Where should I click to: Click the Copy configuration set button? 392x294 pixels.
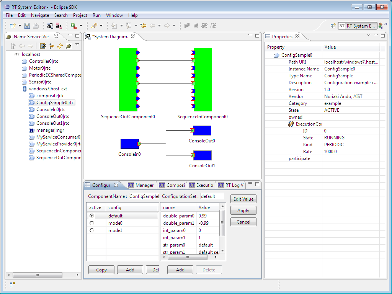(x=101, y=270)
